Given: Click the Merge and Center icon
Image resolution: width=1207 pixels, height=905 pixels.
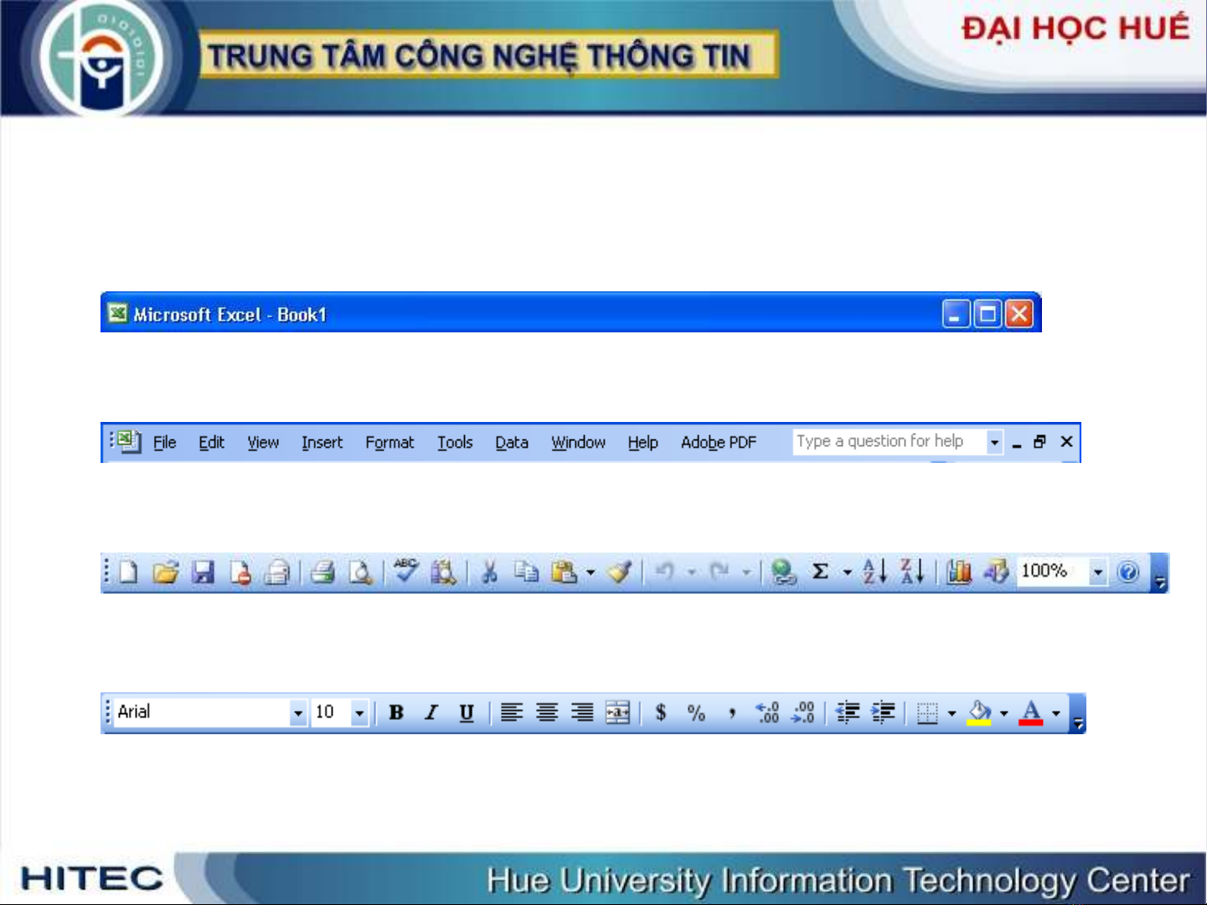Looking at the screenshot, I should click(x=617, y=713).
